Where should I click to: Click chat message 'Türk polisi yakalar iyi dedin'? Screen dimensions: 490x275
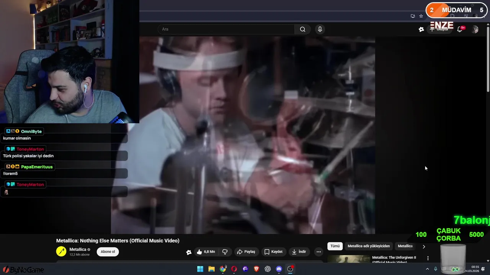point(28,156)
